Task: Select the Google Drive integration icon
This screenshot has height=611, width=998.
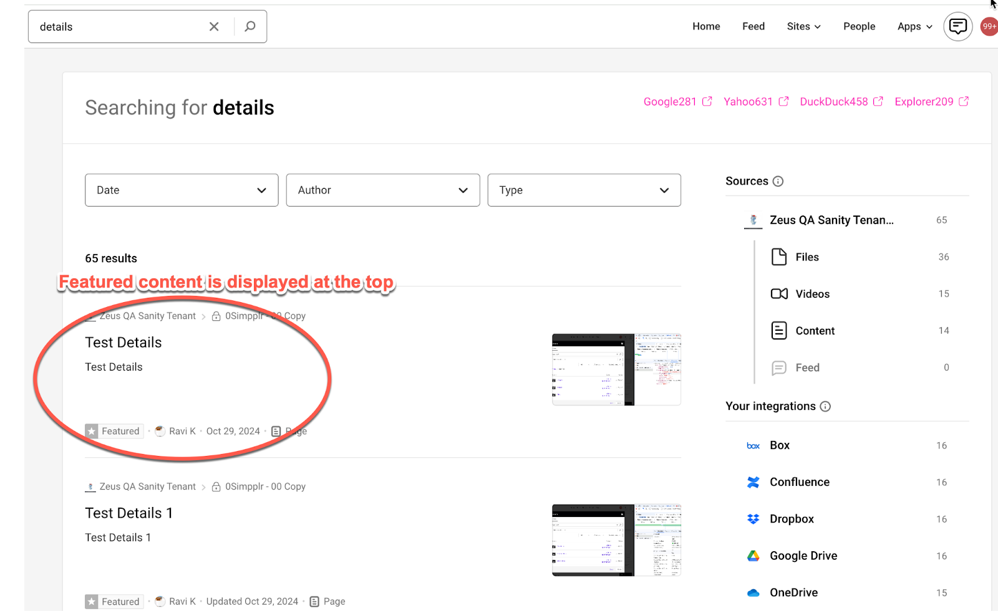Action: pos(753,556)
